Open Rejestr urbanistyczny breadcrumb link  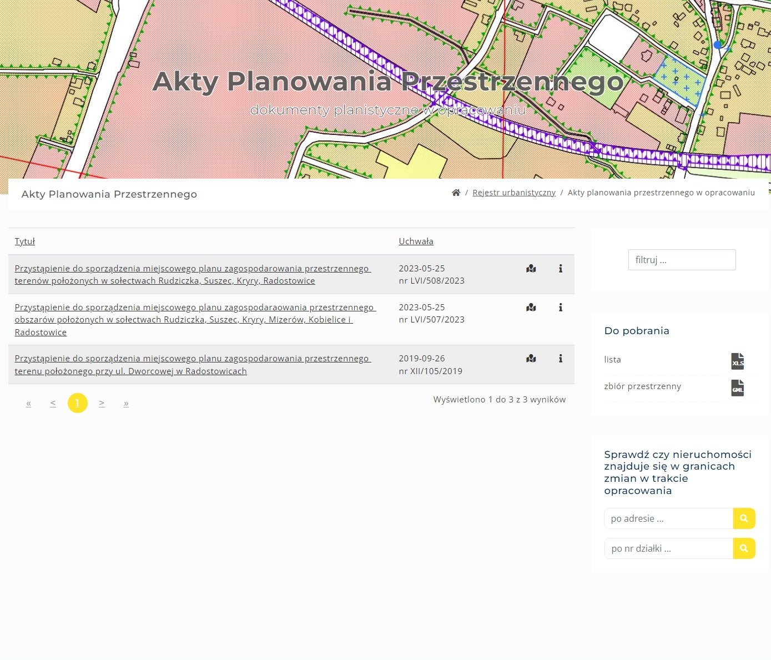[513, 193]
